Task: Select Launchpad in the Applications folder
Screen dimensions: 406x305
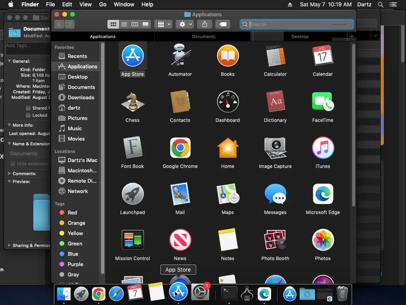Action: 132,194
